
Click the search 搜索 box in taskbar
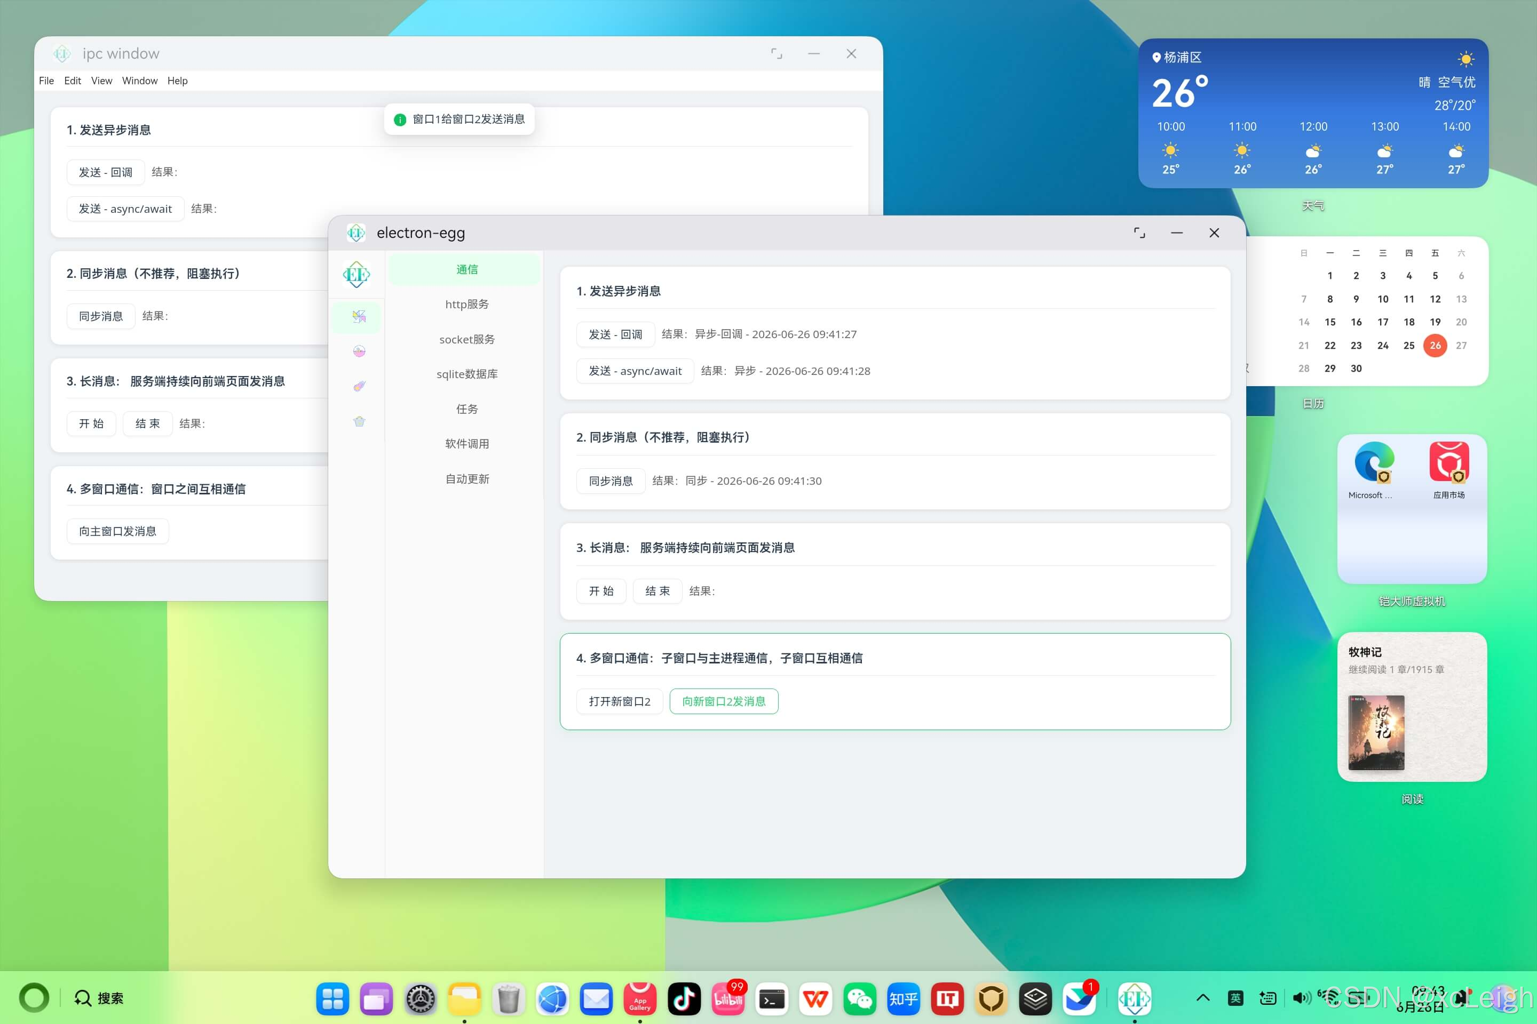click(x=99, y=998)
